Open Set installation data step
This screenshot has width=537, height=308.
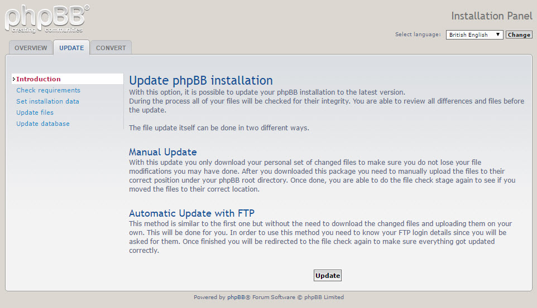(x=47, y=101)
